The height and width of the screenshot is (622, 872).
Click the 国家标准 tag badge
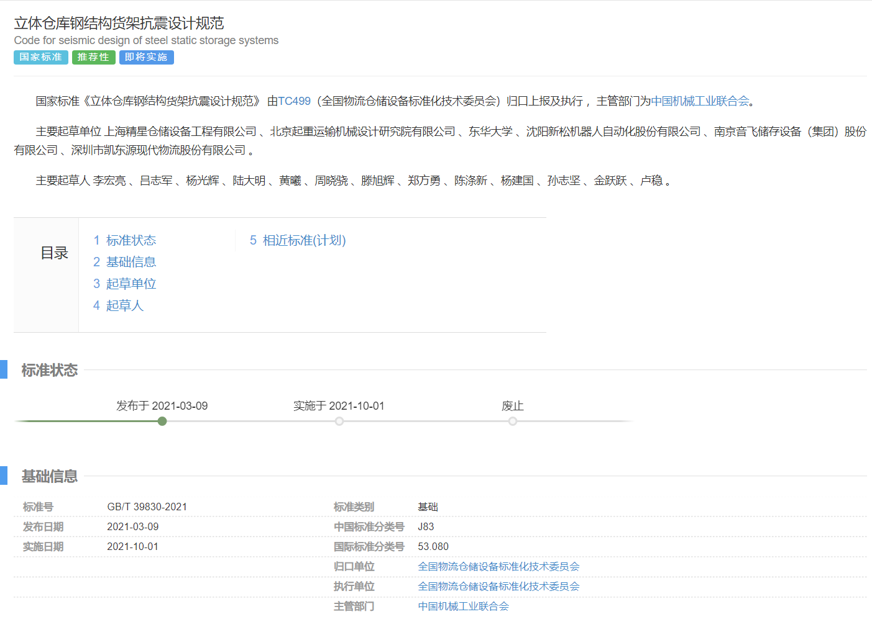(x=41, y=57)
